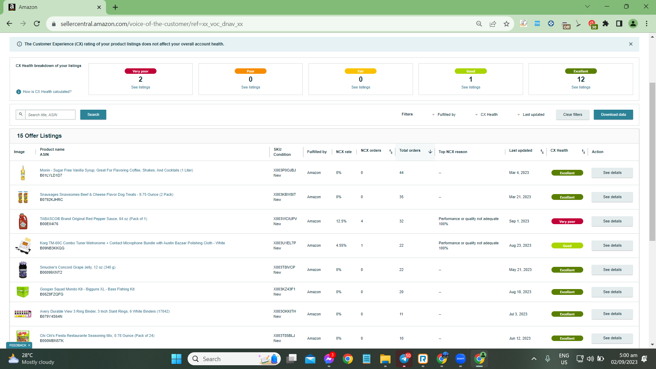
Task: Open the Chrome profile avatar
Action: pos(633,24)
